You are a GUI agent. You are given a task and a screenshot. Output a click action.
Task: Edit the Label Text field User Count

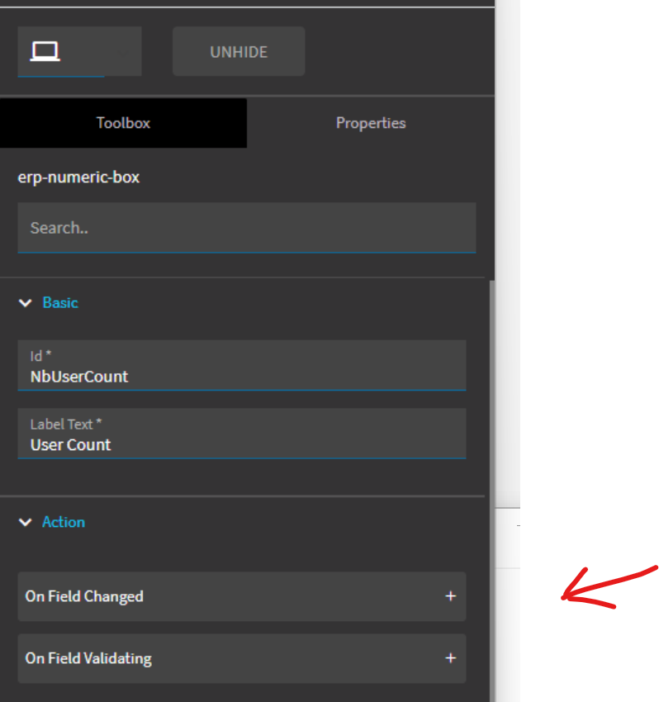[x=242, y=434]
